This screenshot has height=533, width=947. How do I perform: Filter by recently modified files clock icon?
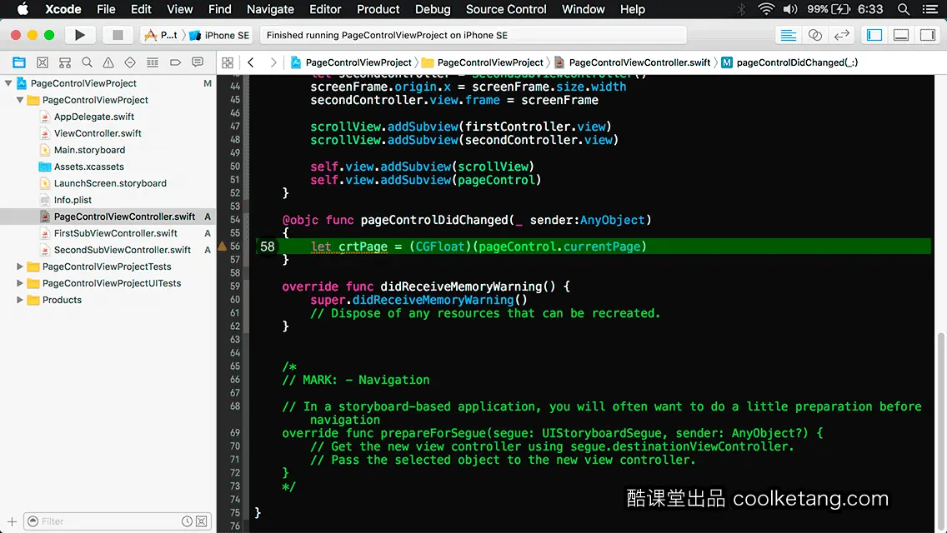click(188, 521)
